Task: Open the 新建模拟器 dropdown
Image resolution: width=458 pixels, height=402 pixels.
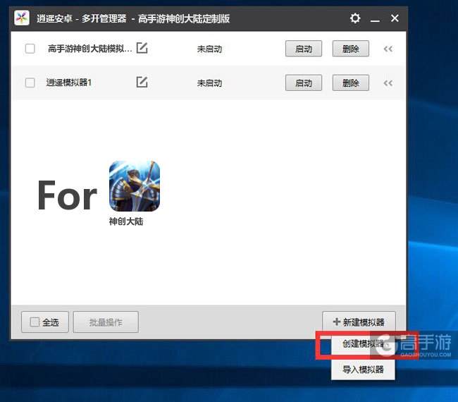Action: pos(359,322)
